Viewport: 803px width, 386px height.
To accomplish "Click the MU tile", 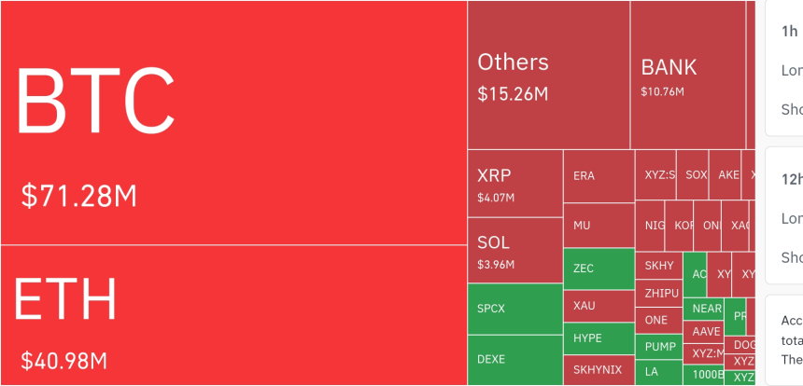I will pyautogui.click(x=599, y=226).
